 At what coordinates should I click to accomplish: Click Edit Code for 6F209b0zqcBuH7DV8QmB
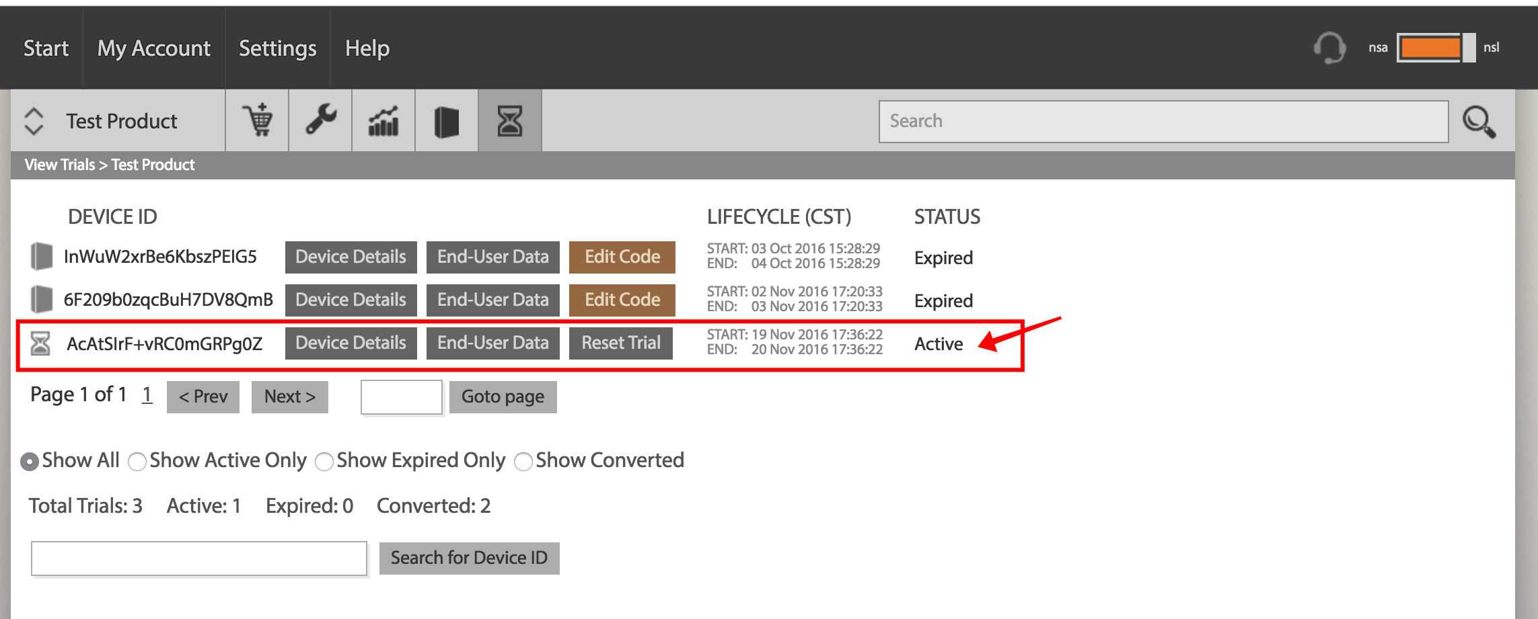[622, 300]
